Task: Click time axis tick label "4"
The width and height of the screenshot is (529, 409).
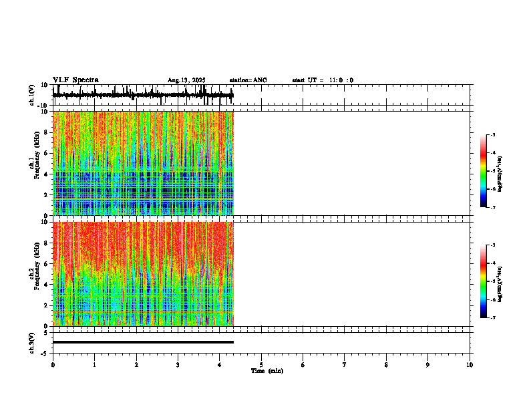Action: tap(220, 365)
